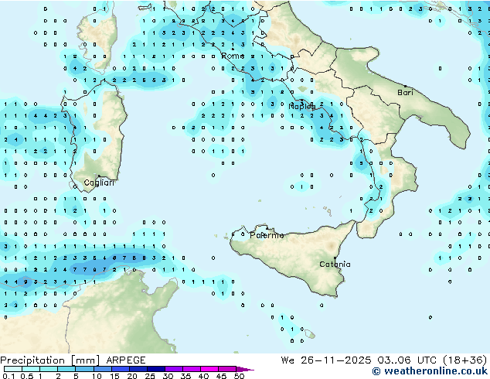The height and width of the screenshot is (379, 490).
Task: Pick the 1–2 mm legend swatch
Action: tap(49, 369)
